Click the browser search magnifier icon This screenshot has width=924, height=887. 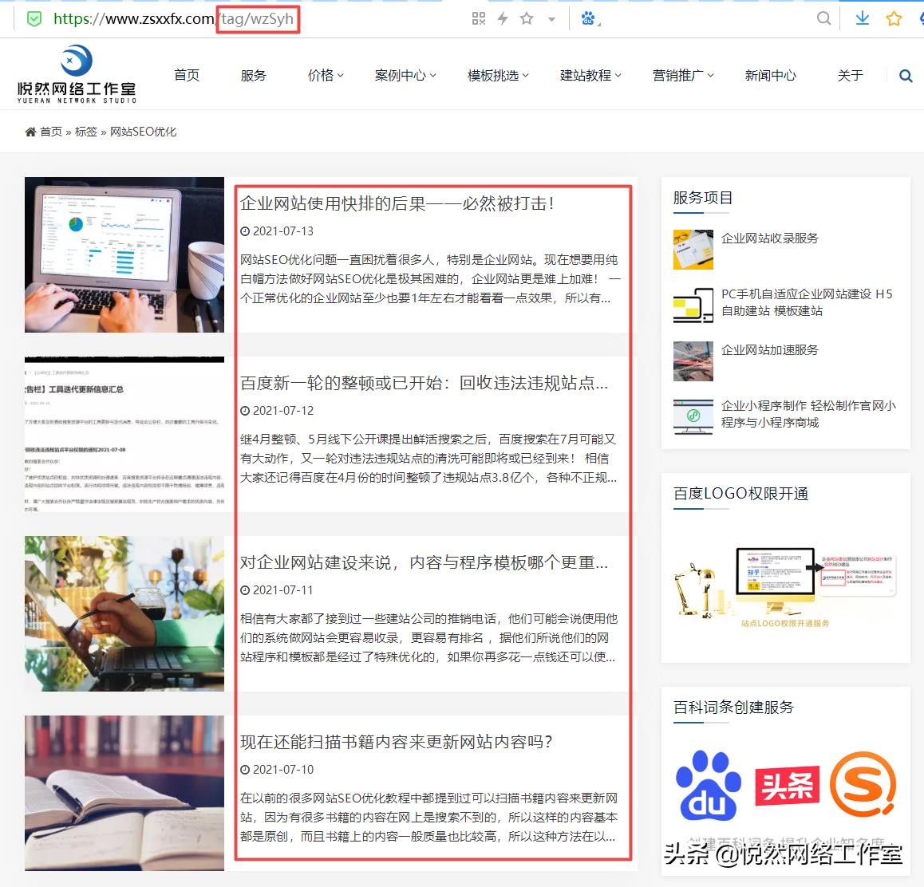824,18
